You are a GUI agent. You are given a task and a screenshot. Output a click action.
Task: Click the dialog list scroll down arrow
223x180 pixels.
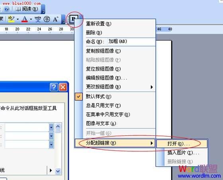[58, 171]
